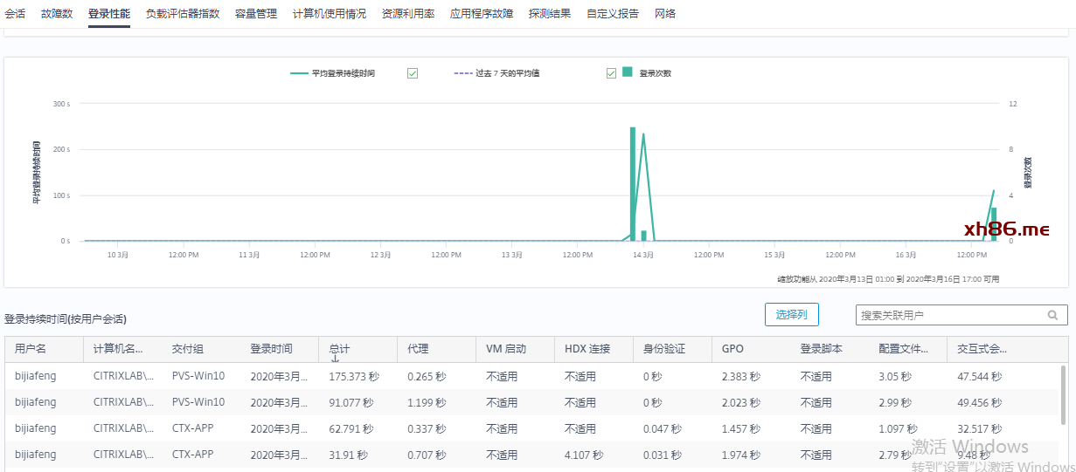Image resolution: width=1076 pixels, height=472 pixels.
Task: Go to the 资源利用率 tab
Action: point(408,14)
